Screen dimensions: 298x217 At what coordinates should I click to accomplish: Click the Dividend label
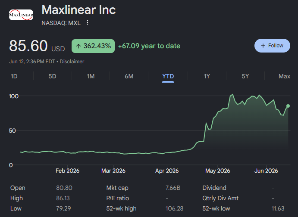pos(214,188)
